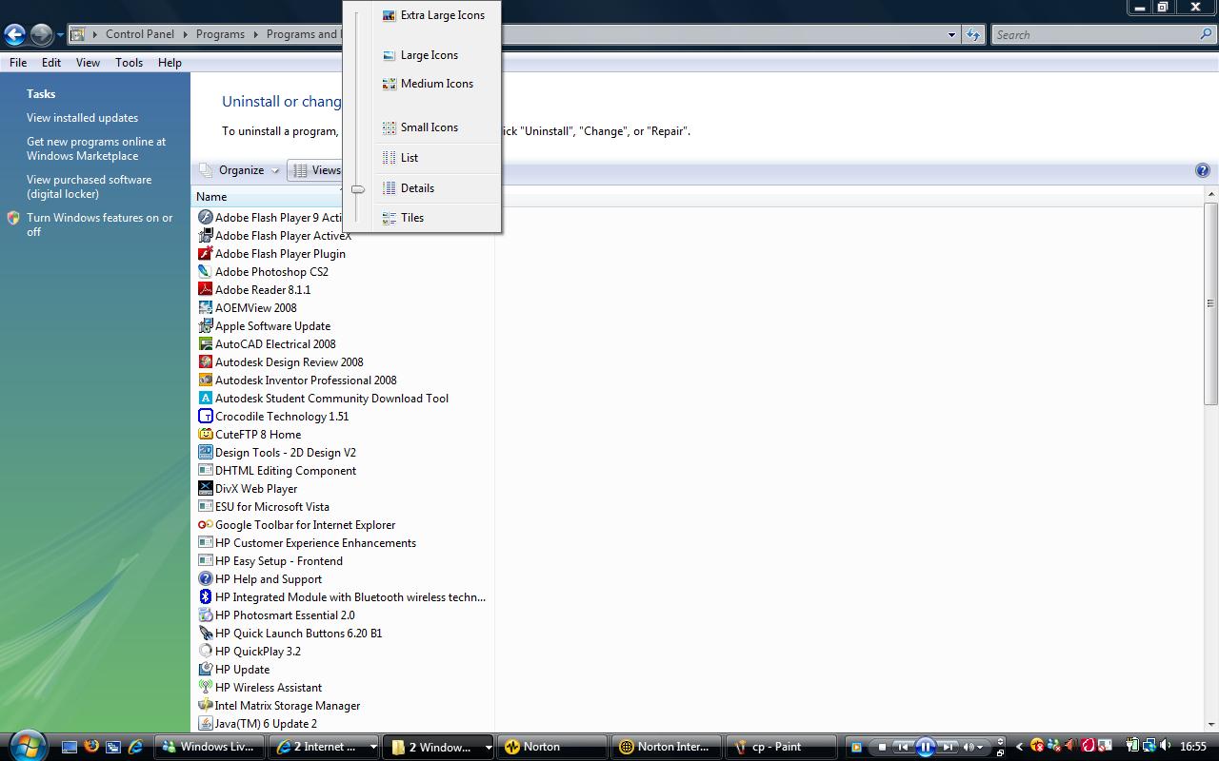Click the Windows features shield icon
1219x761 pixels.
click(13, 218)
